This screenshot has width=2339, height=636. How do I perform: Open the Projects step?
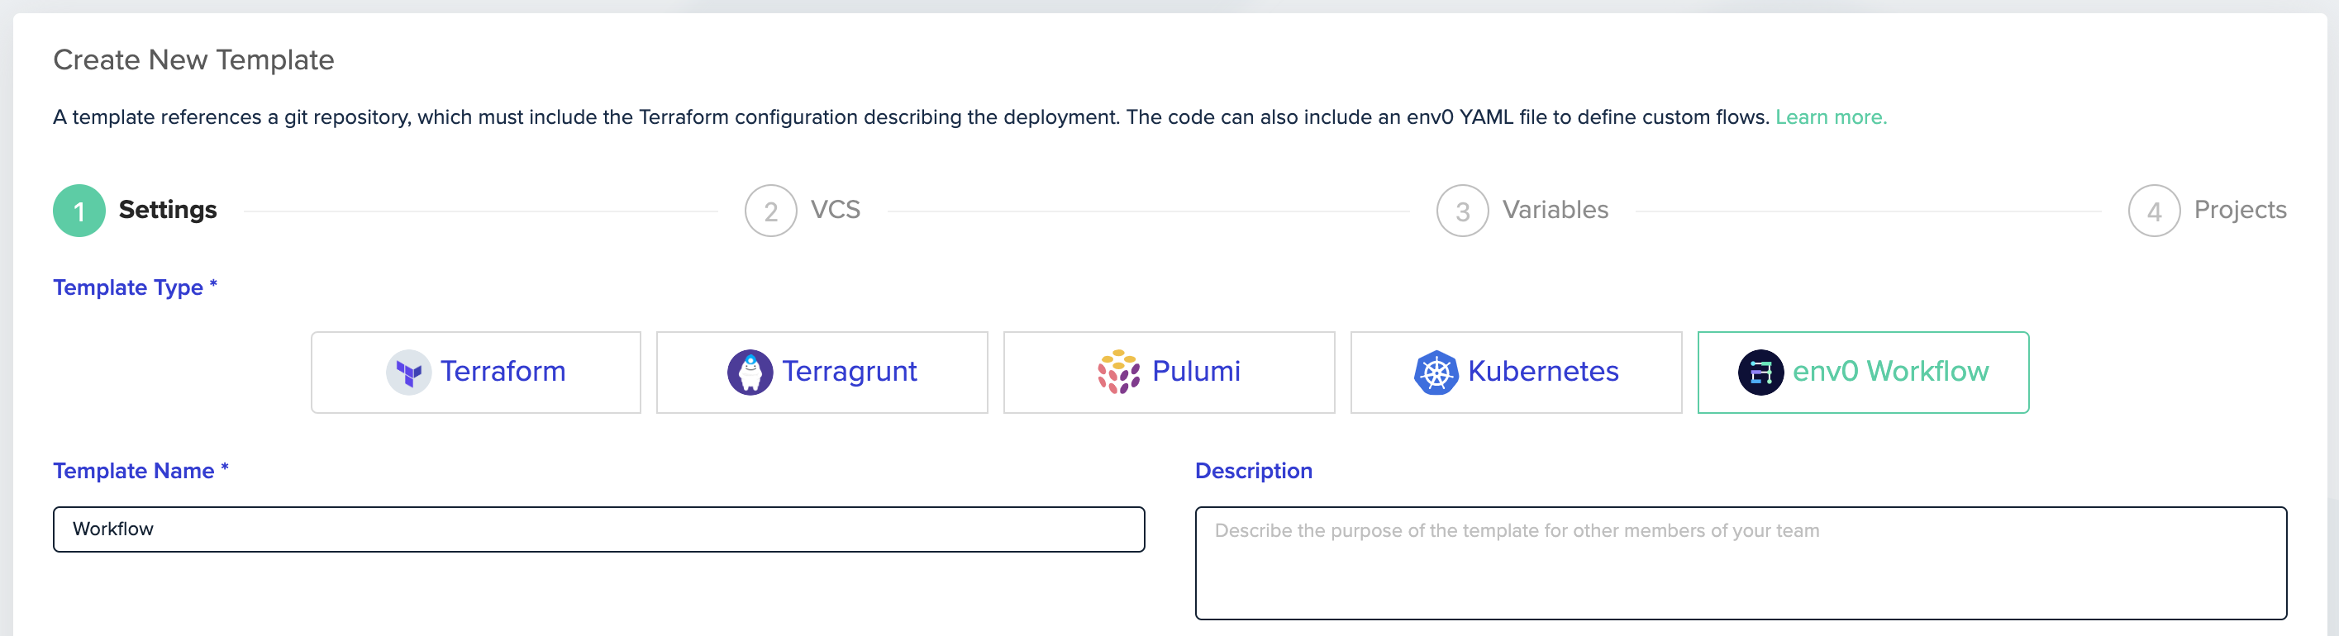pyautogui.click(x=2239, y=210)
